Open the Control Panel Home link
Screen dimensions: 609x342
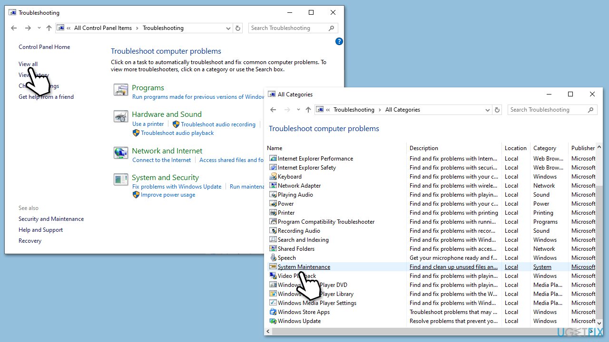coord(44,47)
